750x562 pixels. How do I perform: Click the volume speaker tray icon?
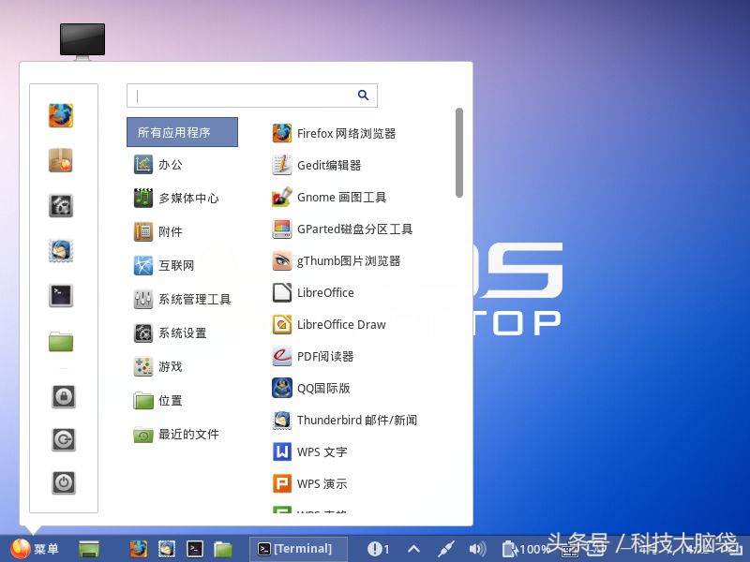(x=477, y=549)
